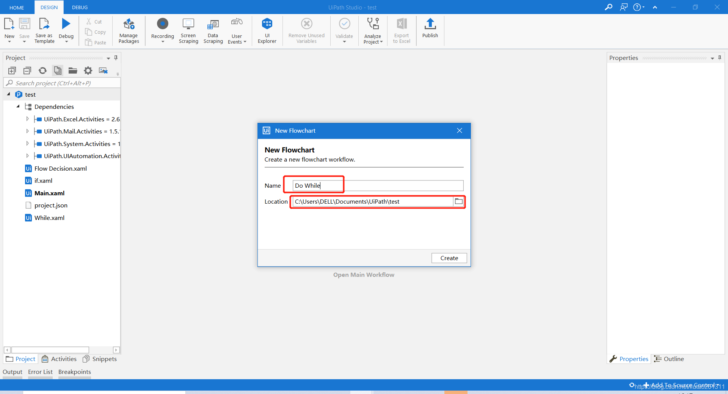Click the Search project box
This screenshot has width=728, height=394.
pyautogui.click(x=62, y=83)
